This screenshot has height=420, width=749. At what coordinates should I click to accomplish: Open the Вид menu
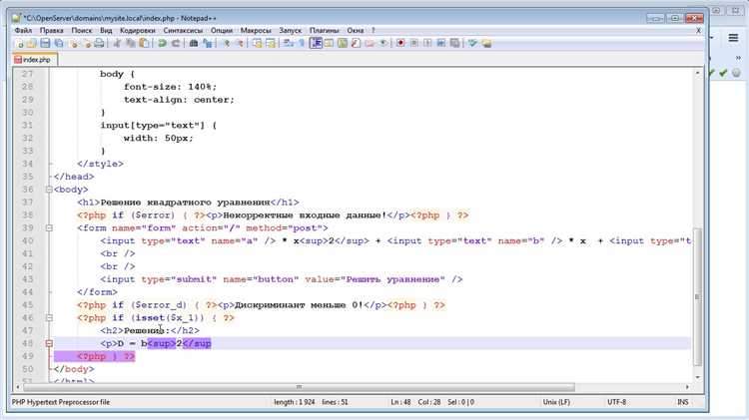click(106, 30)
